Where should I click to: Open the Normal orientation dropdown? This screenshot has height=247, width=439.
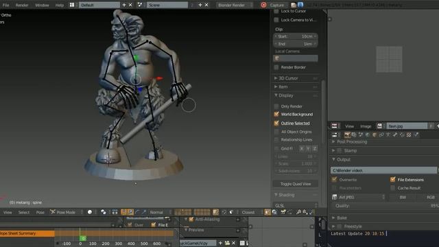point(159,212)
